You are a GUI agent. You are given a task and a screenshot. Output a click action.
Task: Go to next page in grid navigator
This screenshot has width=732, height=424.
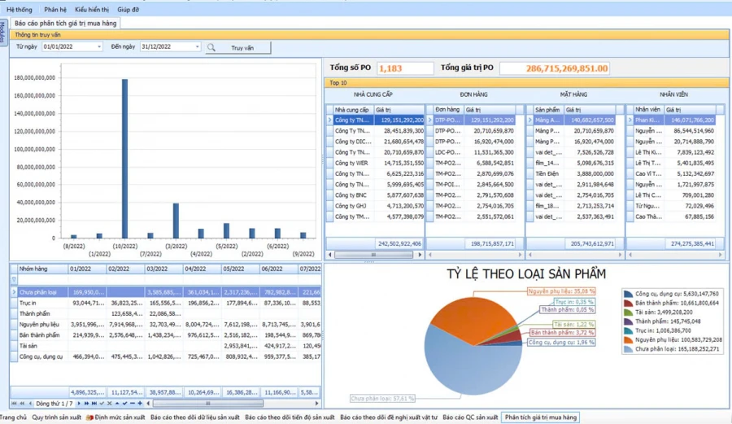click(x=86, y=404)
